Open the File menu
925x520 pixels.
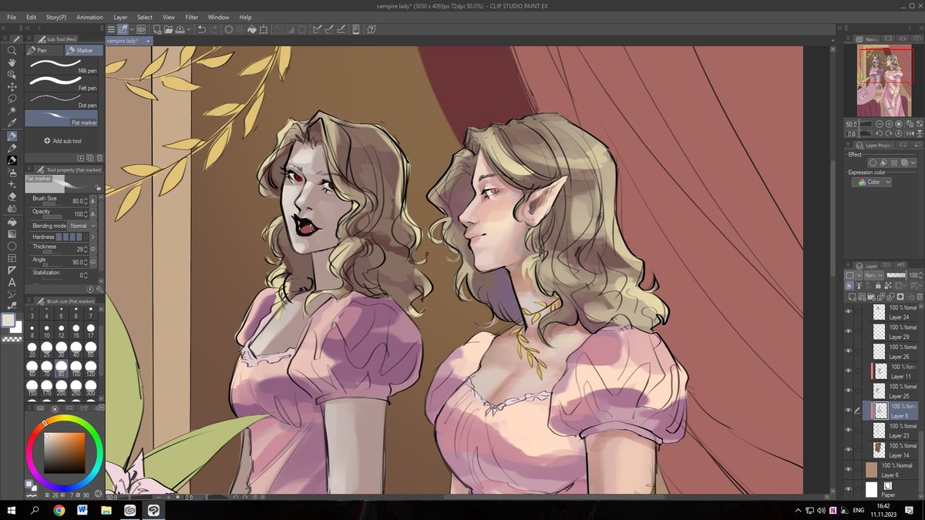click(x=12, y=17)
